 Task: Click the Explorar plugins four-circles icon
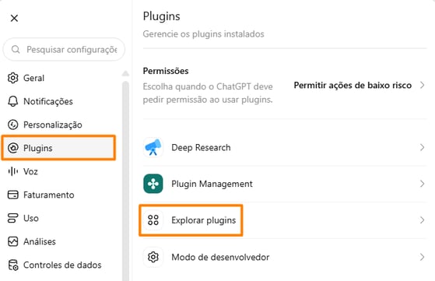coord(153,220)
